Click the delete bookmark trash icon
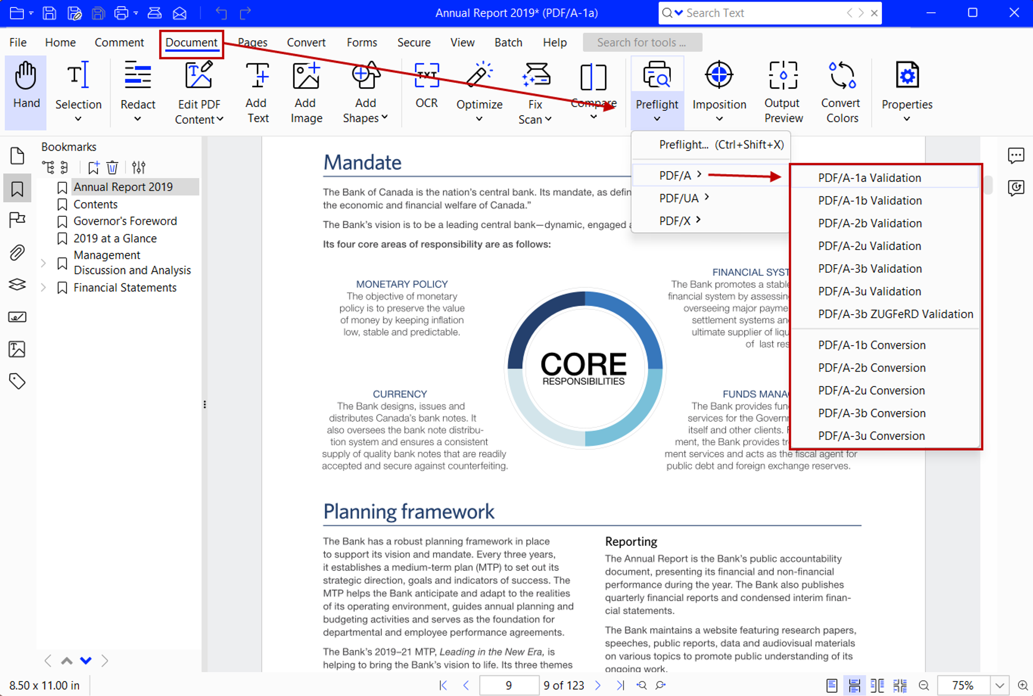1033x696 pixels. click(112, 168)
